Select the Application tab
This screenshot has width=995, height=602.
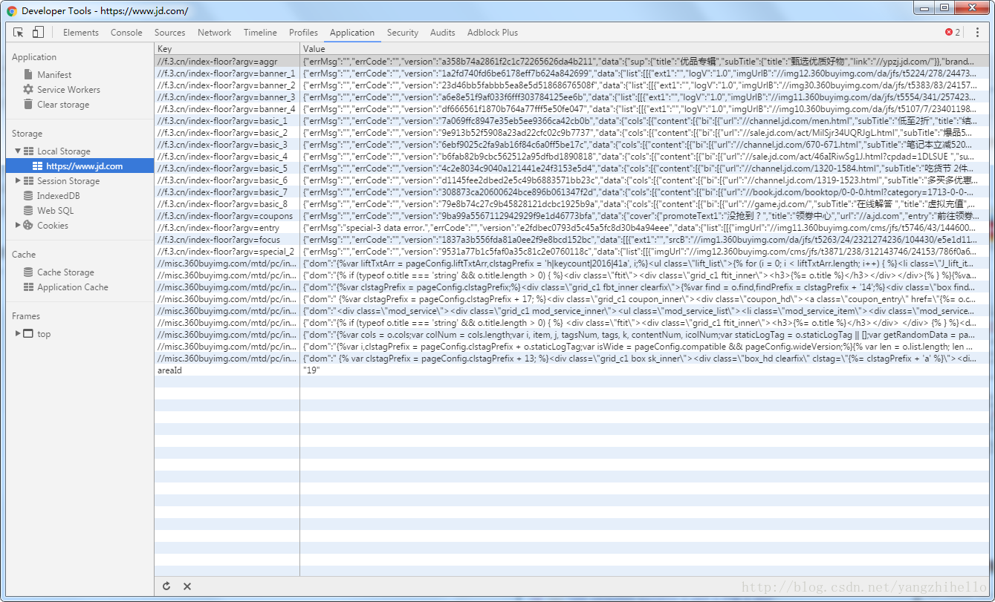tap(352, 33)
